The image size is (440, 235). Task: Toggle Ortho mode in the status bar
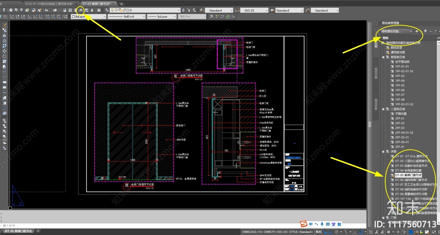331,232
